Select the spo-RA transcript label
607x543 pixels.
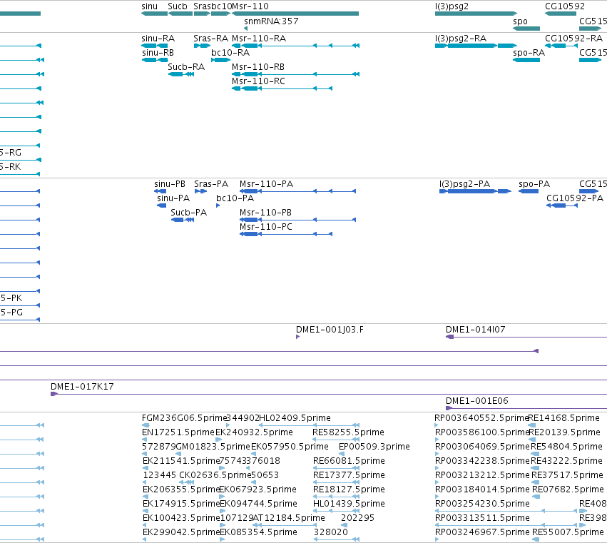529,53
